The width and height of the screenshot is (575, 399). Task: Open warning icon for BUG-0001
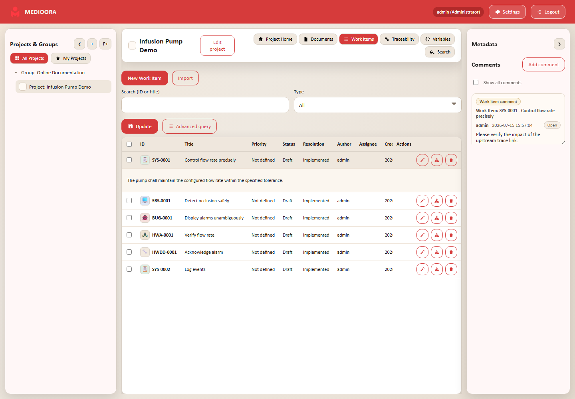click(437, 218)
